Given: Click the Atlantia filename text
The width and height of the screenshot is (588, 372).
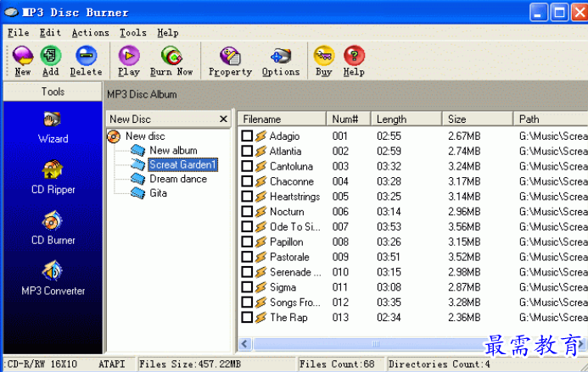Looking at the screenshot, I should pos(285,152).
